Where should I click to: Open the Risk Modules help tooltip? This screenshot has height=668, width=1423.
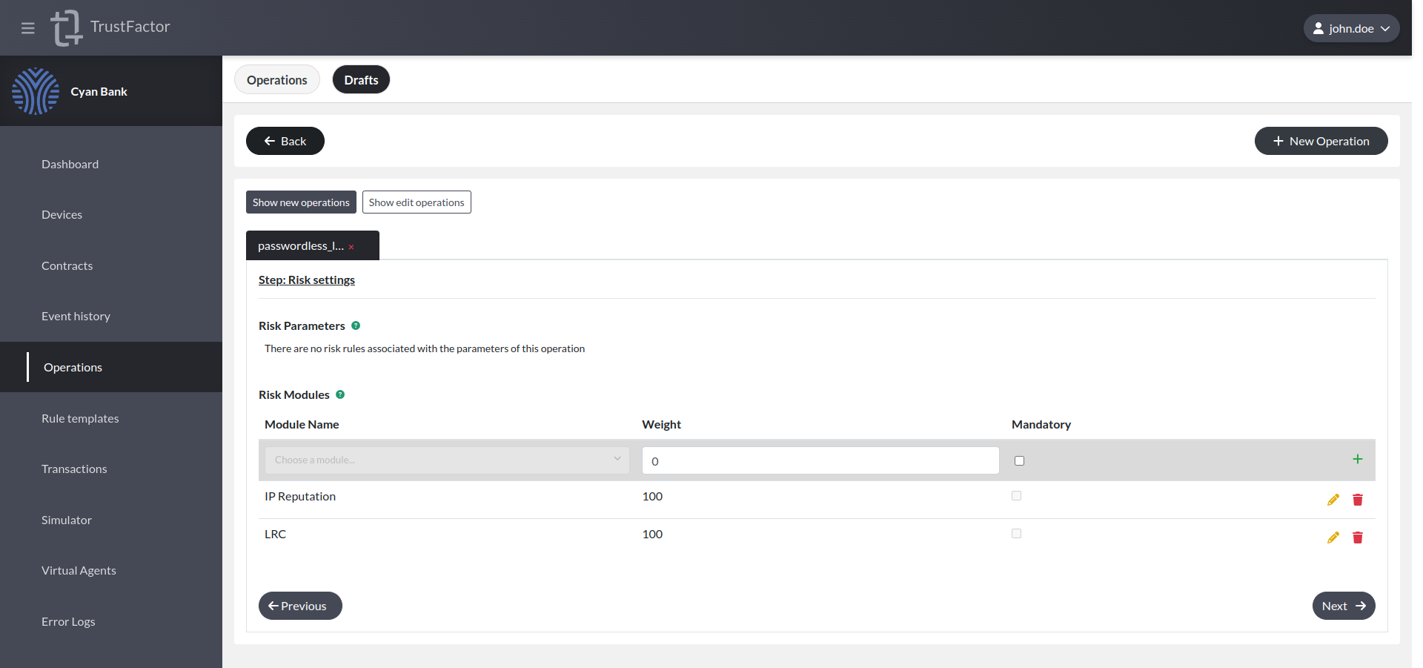pos(341,394)
